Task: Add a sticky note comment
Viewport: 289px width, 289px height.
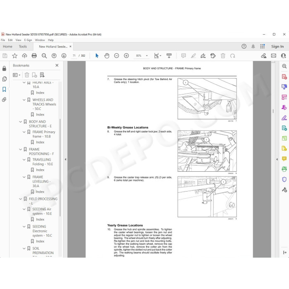Action: point(183,56)
